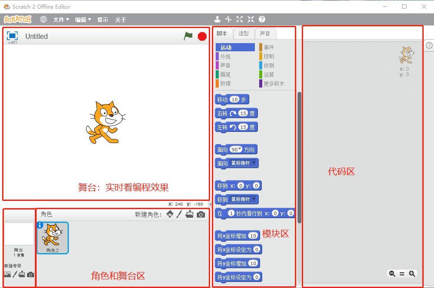Viewport: 434px width, 288px height.
Task: Select the 运动 block category
Action: pos(235,47)
